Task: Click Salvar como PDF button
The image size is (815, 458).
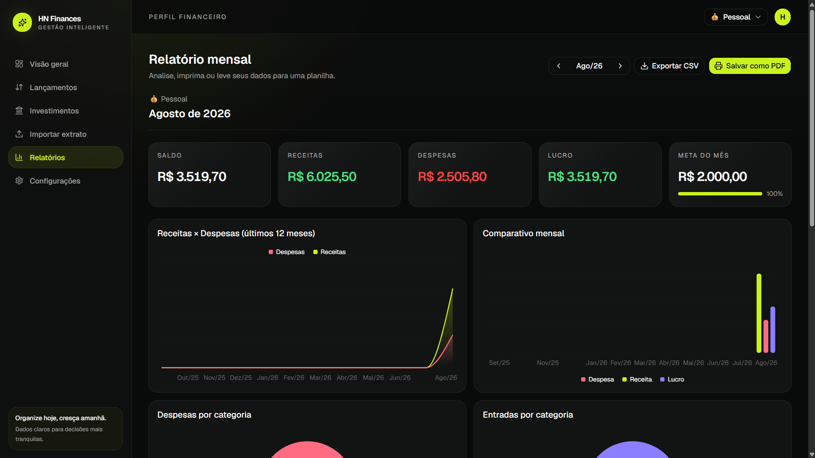Action: 750,66
